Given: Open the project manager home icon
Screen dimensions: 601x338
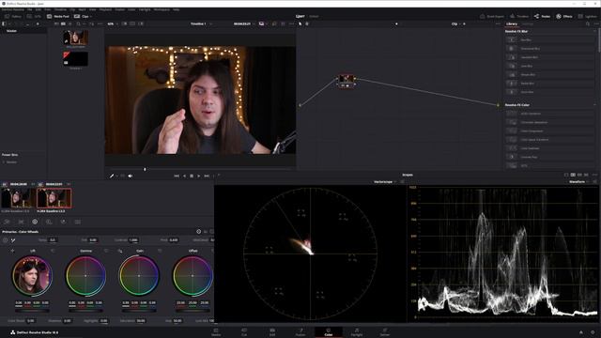Looking at the screenshot, I should [581, 332].
